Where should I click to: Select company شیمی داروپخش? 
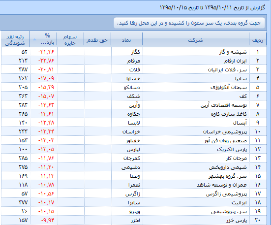point(228,167)
